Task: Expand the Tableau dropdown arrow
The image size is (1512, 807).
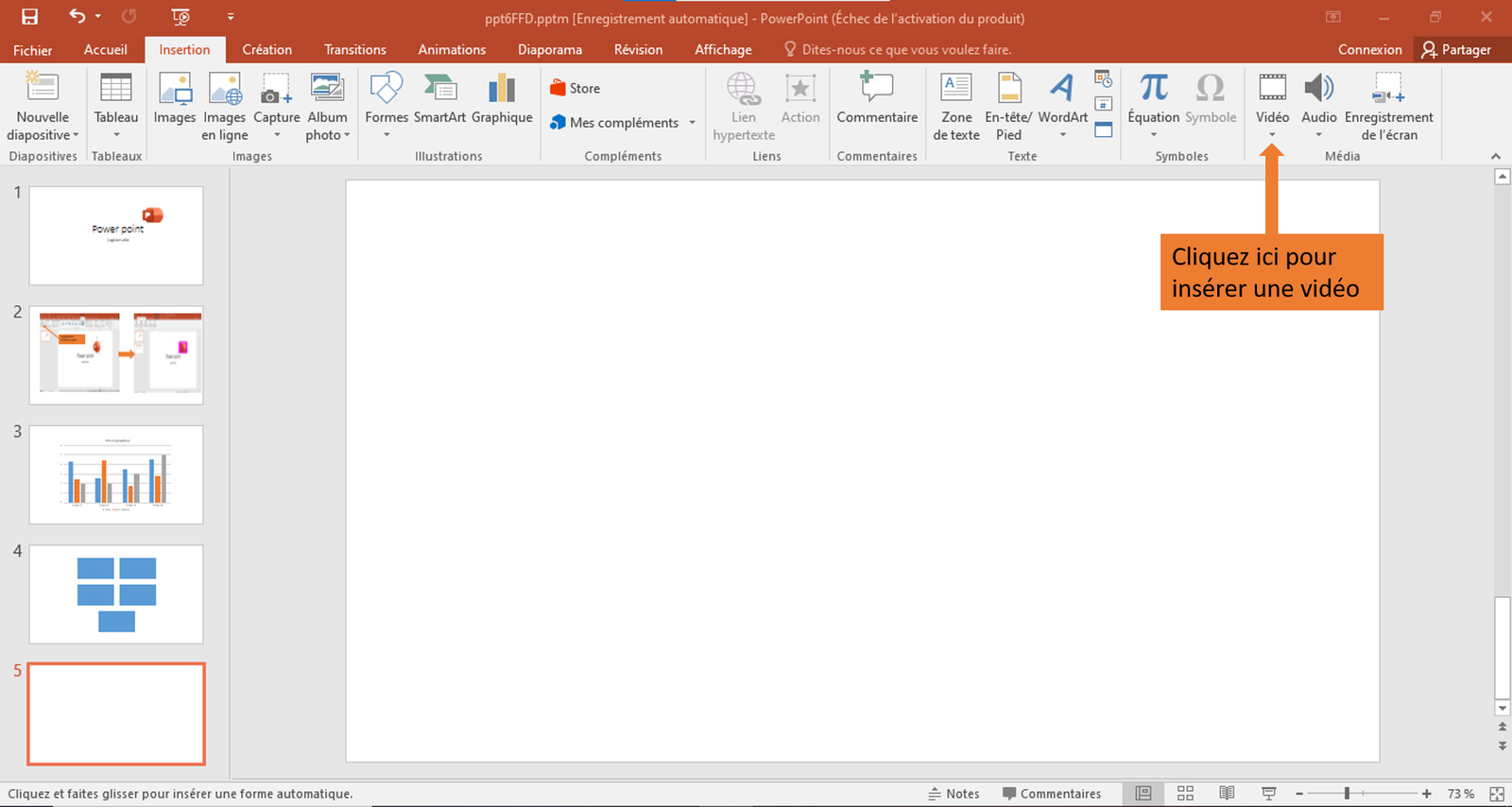Action: point(116,135)
